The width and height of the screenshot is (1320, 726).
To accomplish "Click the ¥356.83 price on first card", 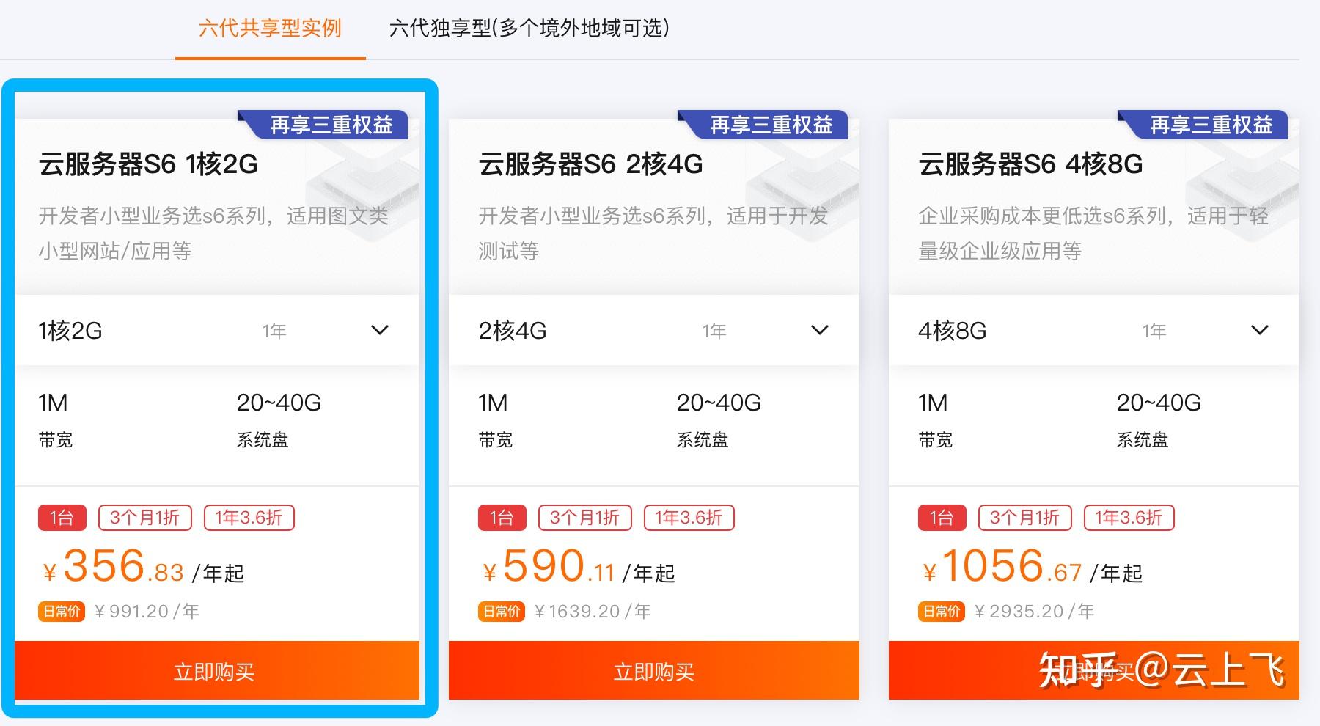I will click(x=114, y=567).
